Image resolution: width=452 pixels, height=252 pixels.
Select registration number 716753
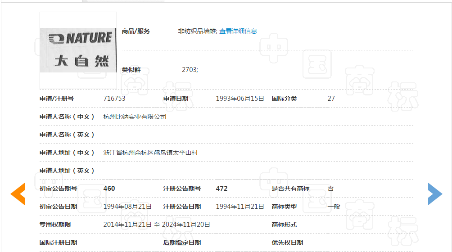click(114, 99)
